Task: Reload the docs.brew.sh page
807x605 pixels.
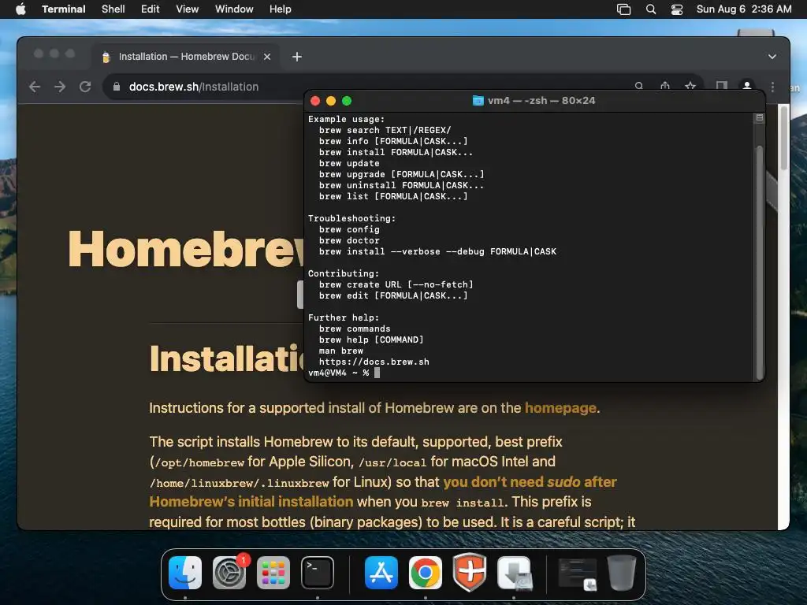Action: tap(85, 87)
